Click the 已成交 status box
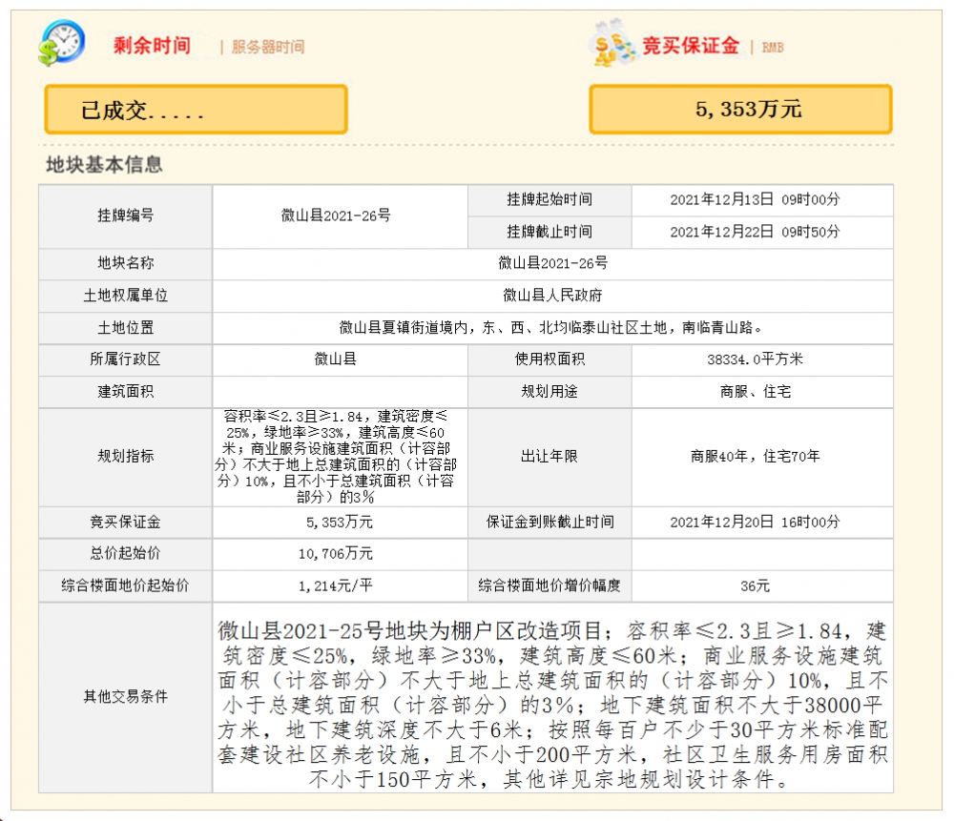 [x=196, y=110]
